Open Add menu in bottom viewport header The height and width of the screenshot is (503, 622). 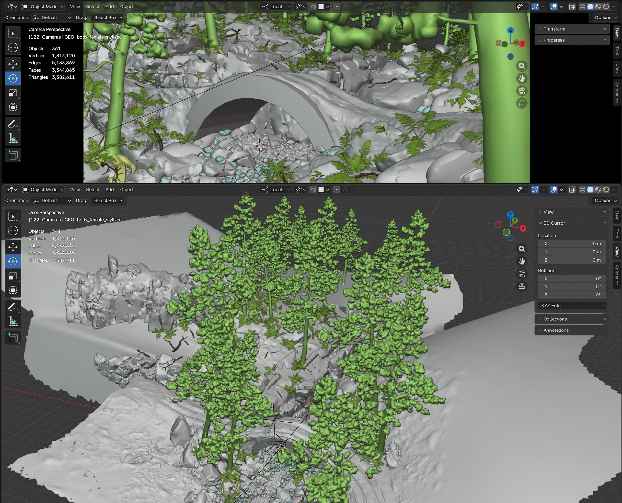point(109,190)
